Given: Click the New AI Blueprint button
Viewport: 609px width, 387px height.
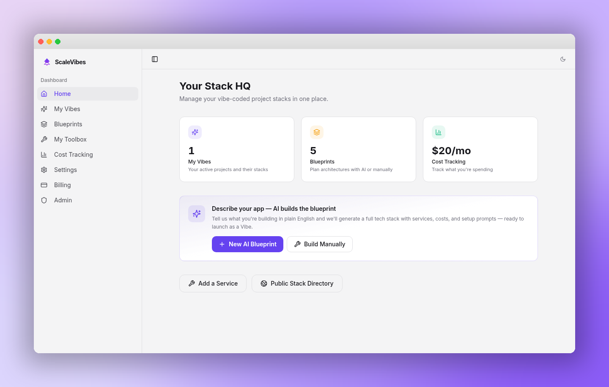Looking at the screenshot, I should [247, 244].
